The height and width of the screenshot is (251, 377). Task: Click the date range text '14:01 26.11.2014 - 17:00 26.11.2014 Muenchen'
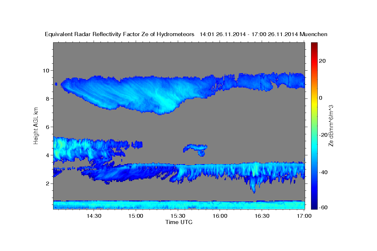(264, 34)
